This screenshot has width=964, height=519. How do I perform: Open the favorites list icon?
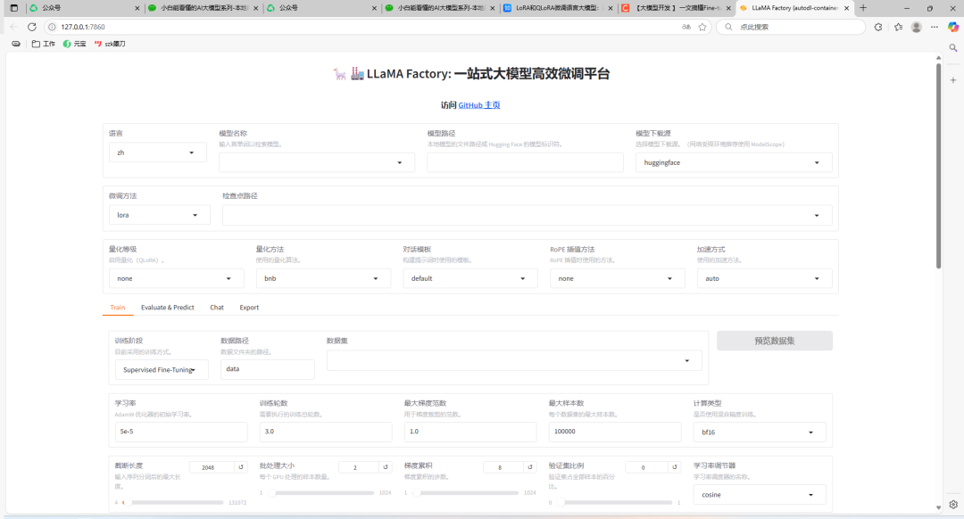point(898,27)
